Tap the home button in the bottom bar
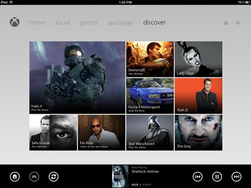The height and width of the screenshot is (188, 251). [x=15, y=177]
